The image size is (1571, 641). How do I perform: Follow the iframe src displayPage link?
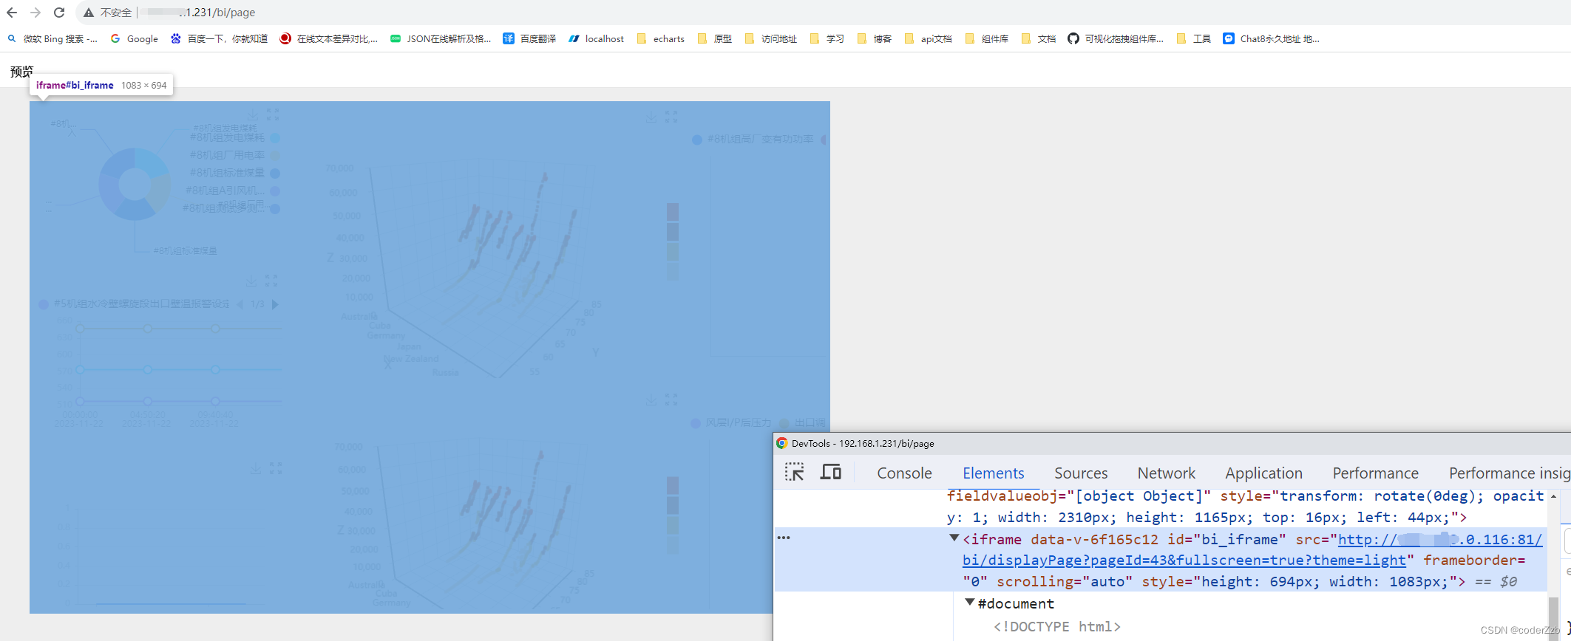pyautogui.click(x=1252, y=550)
